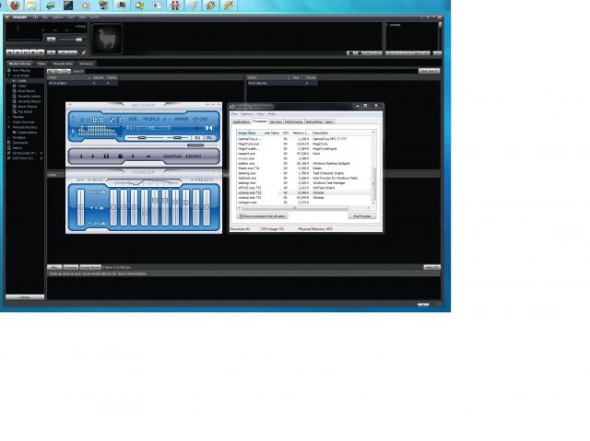Click the stop button in the skinned player
The image size is (590, 441).
tap(120, 157)
